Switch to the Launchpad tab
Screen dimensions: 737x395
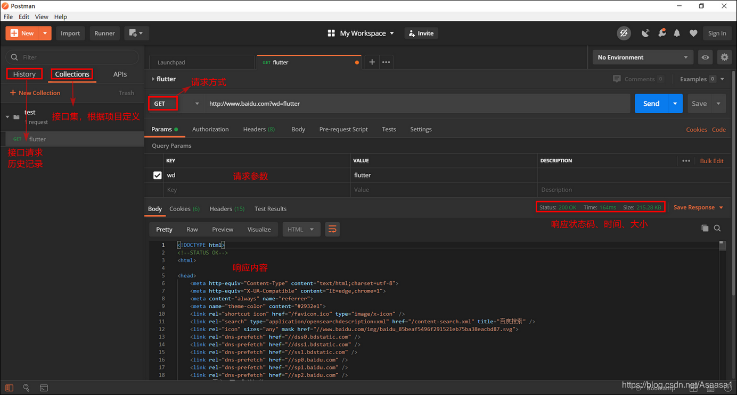click(202, 62)
